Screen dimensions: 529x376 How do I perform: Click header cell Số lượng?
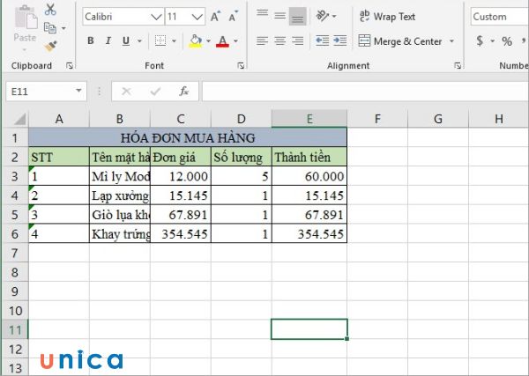point(242,157)
